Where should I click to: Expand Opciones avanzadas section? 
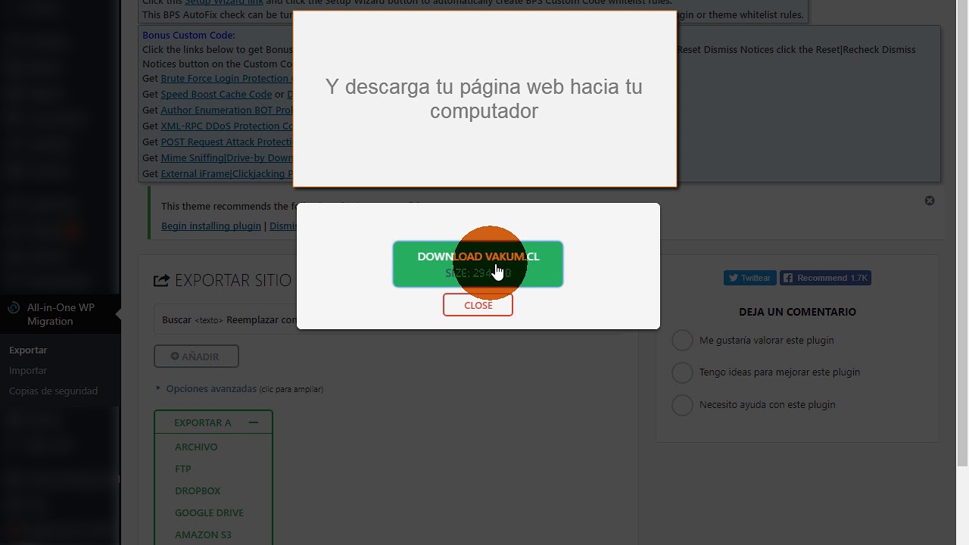pos(211,388)
